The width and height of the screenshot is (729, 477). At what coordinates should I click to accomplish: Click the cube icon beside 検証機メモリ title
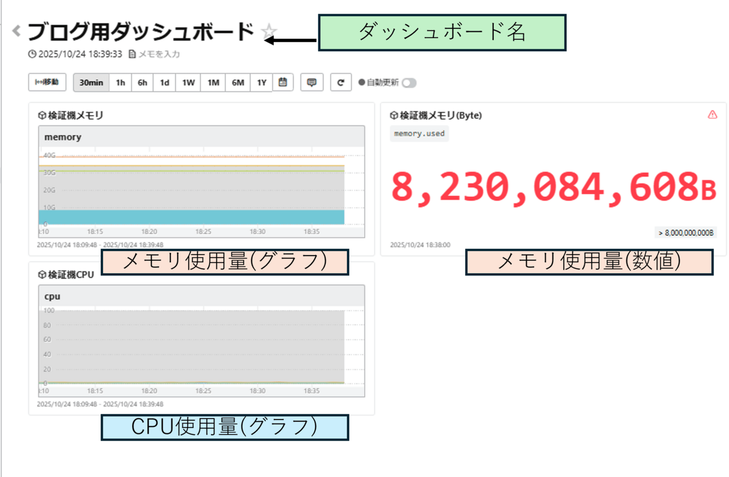42,116
